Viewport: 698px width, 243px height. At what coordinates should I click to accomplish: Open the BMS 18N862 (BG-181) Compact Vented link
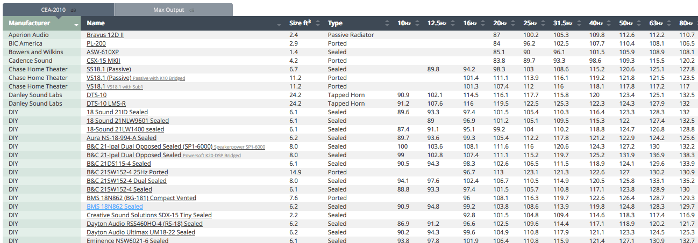pyautogui.click(x=141, y=198)
